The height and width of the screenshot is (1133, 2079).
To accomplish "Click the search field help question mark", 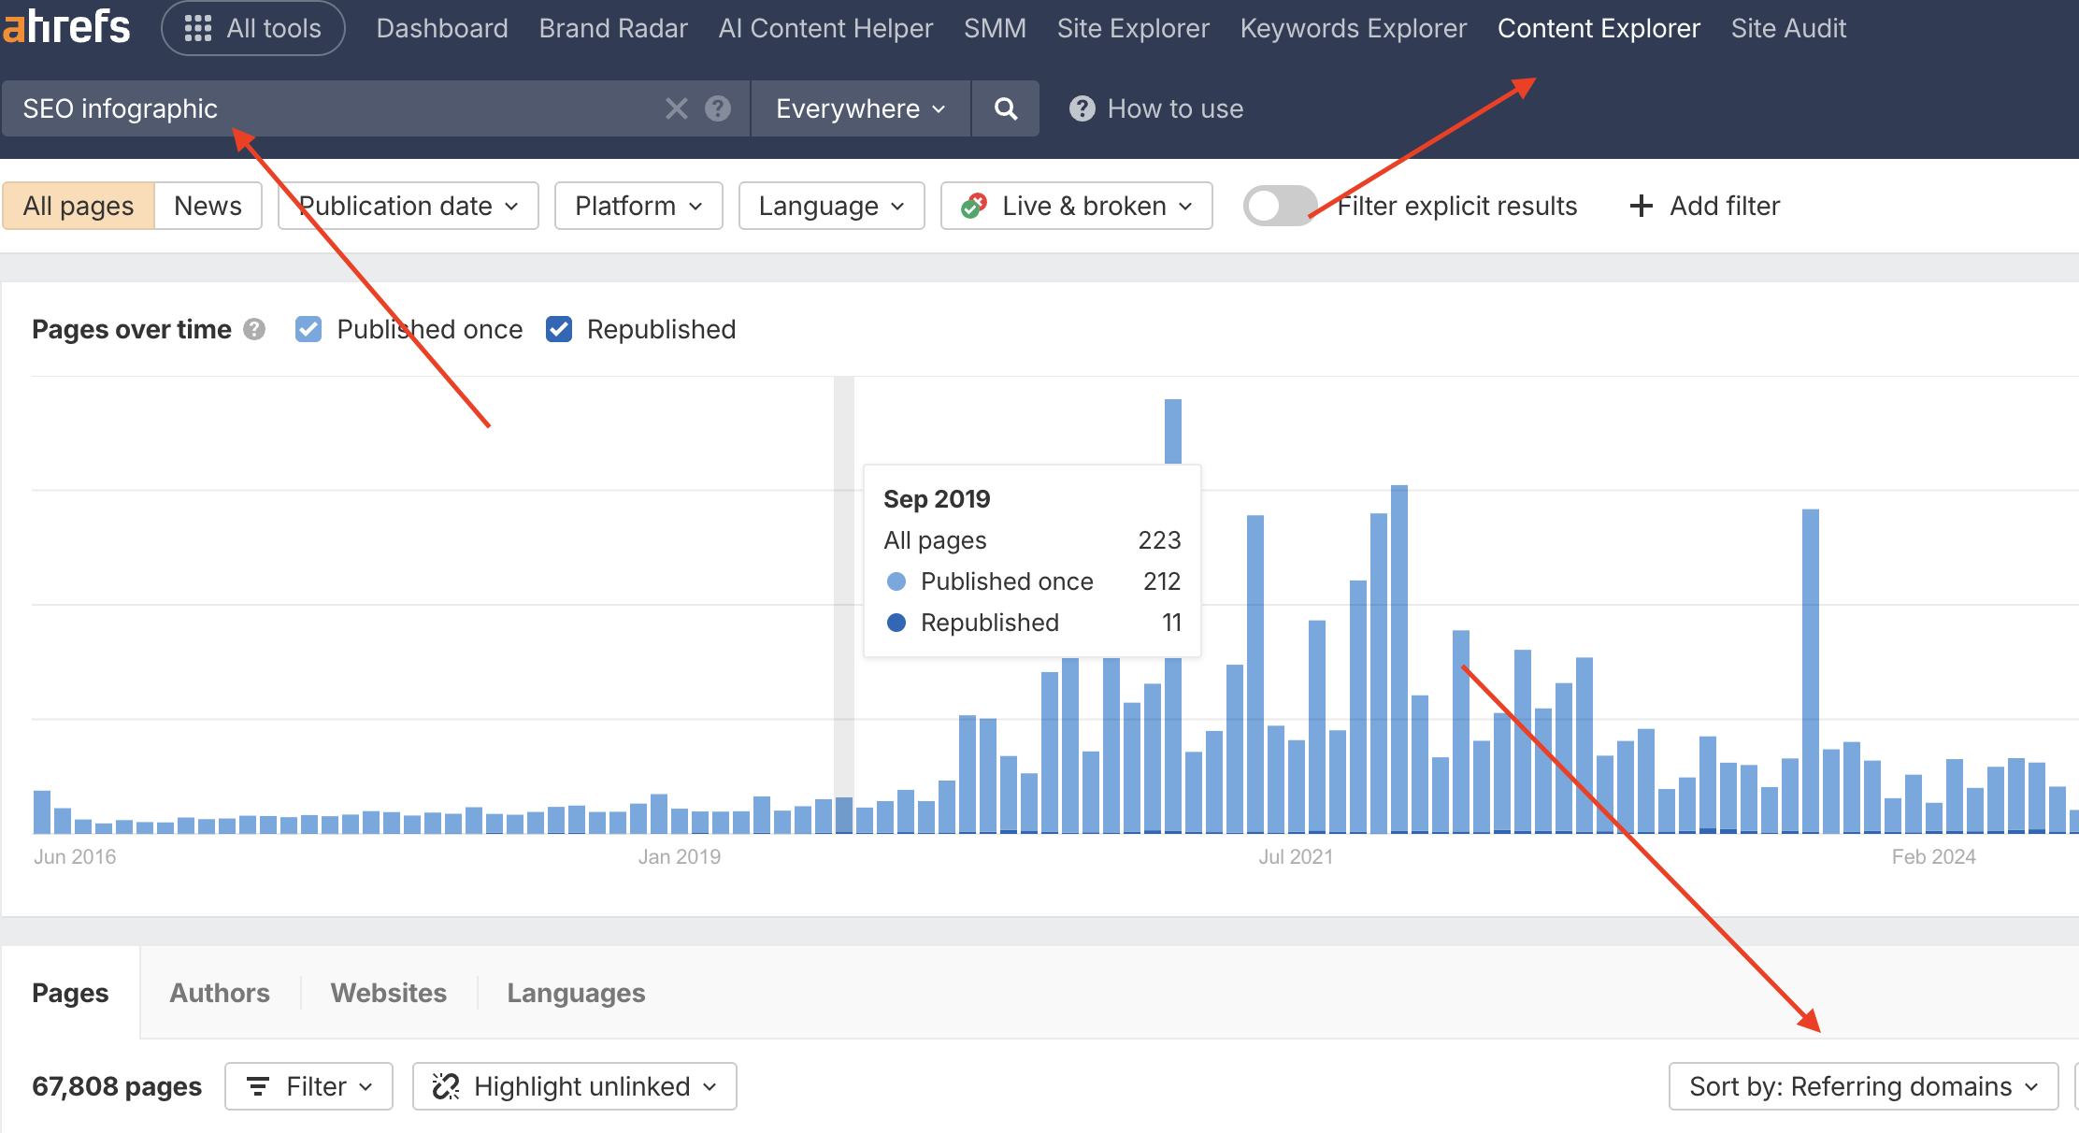I will click(718, 108).
